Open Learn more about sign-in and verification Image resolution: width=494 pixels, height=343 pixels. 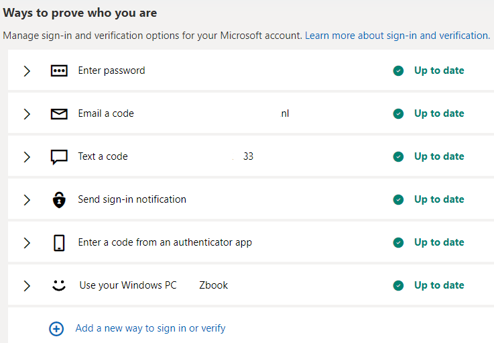pos(397,36)
